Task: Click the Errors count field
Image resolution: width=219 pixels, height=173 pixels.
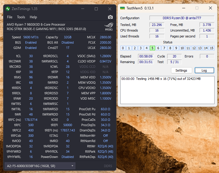Action: 207,56
